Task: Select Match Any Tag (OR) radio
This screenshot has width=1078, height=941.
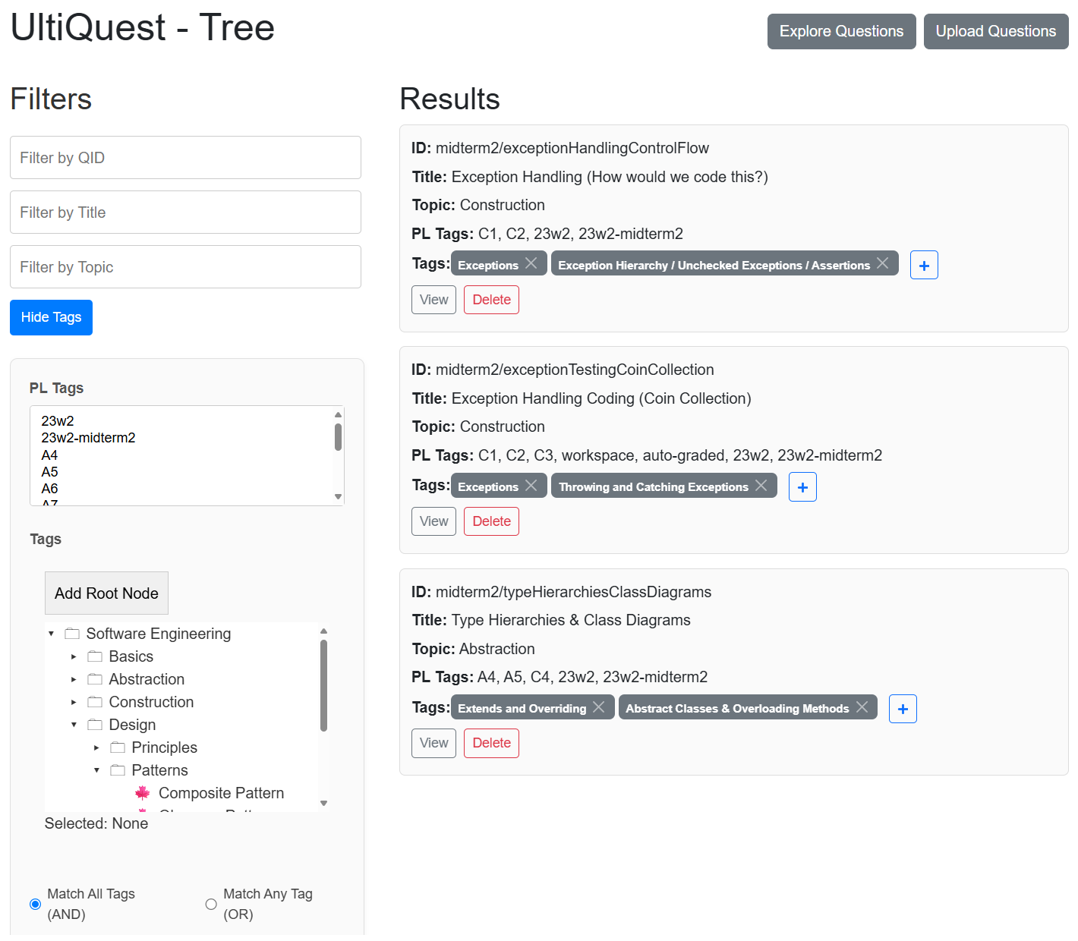Action: click(x=211, y=904)
